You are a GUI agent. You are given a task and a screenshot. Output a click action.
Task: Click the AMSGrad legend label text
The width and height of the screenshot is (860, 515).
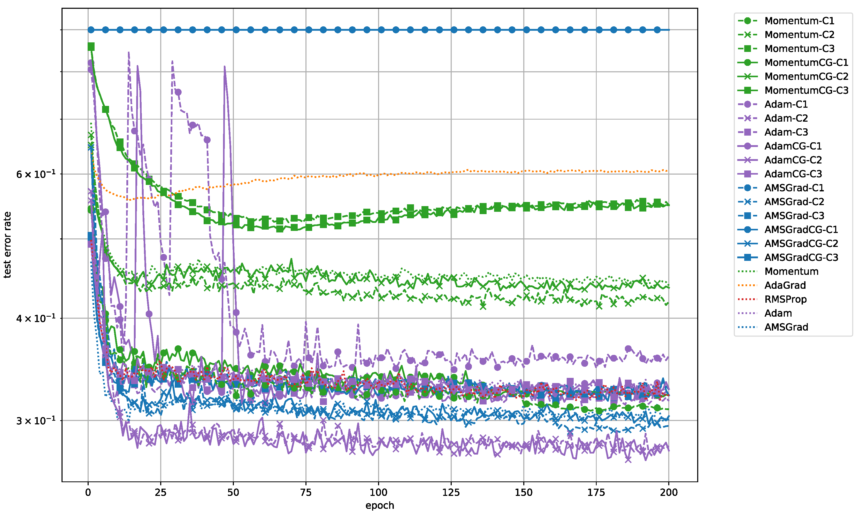(786, 327)
